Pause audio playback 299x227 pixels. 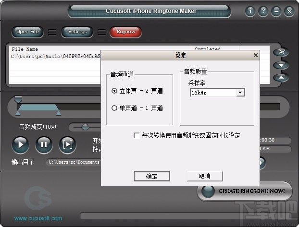44,145
